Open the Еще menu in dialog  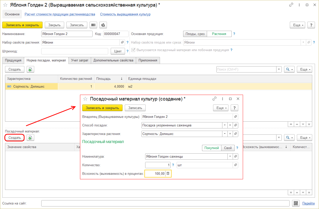click(221, 108)
